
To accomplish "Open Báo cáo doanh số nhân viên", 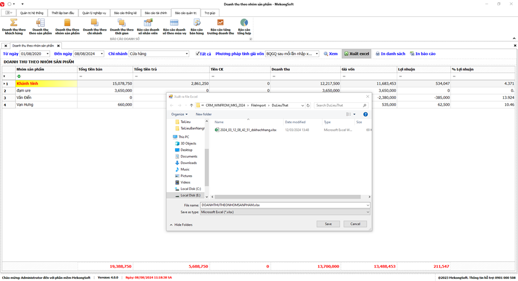I will pyautogui.click(x=148, y=26).
